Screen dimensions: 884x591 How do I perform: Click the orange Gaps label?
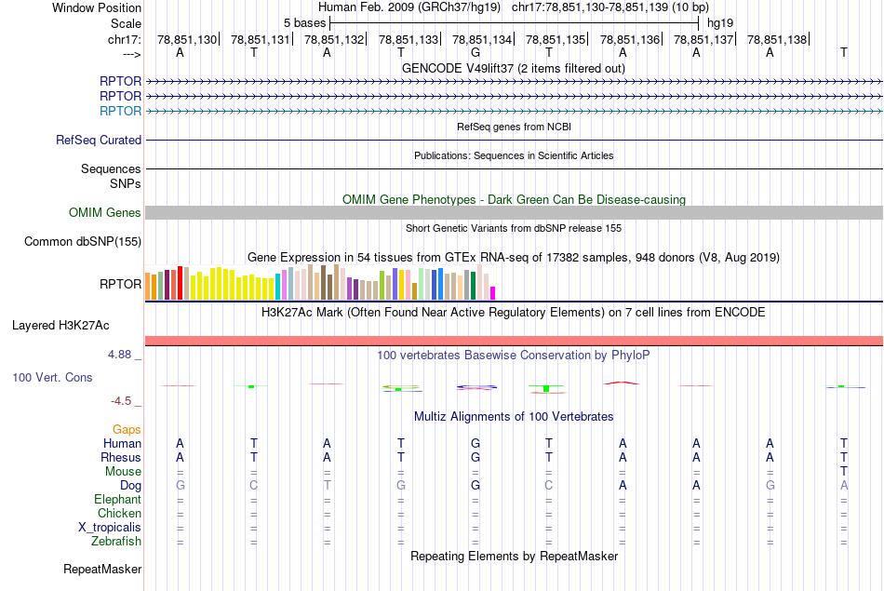[127, 430]
